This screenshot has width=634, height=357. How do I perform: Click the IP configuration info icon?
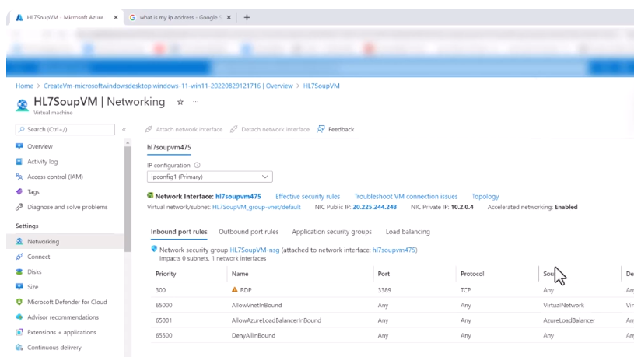(198, 165)
